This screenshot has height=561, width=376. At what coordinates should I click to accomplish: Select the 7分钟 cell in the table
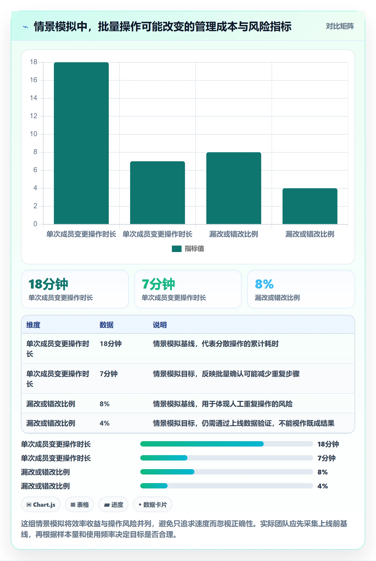tap(109, 374)
